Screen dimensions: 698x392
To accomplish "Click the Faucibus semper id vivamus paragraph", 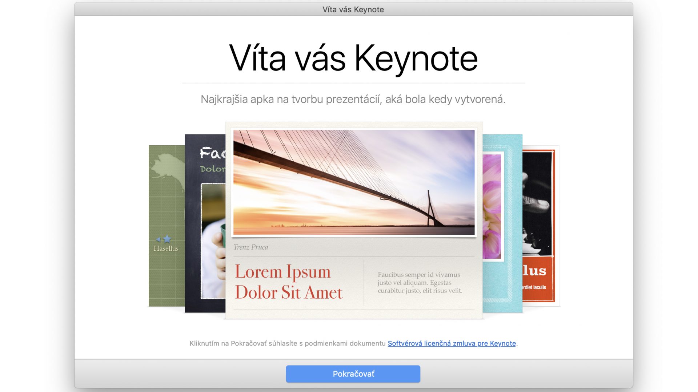I will [420, 283].
